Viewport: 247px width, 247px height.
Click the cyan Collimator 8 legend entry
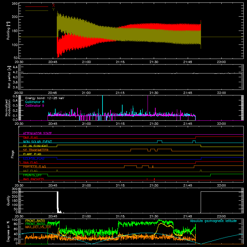[35, 102]
